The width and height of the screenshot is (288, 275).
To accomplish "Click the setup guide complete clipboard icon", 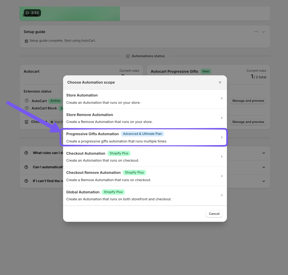I will 26,41.
